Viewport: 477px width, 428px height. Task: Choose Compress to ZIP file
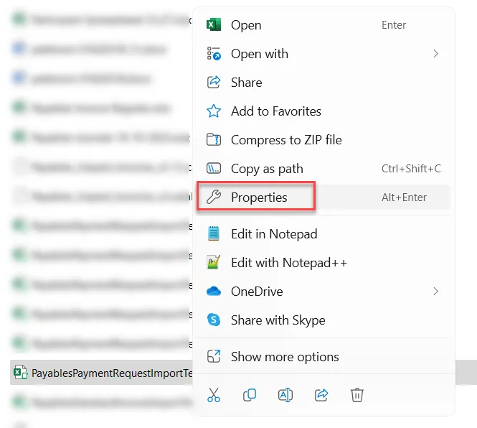(x=285, y=140)
